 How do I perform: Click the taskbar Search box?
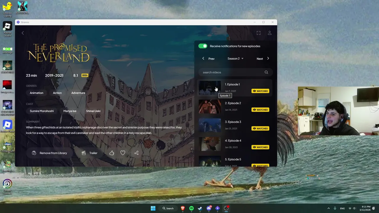click(x=168, y=208)
